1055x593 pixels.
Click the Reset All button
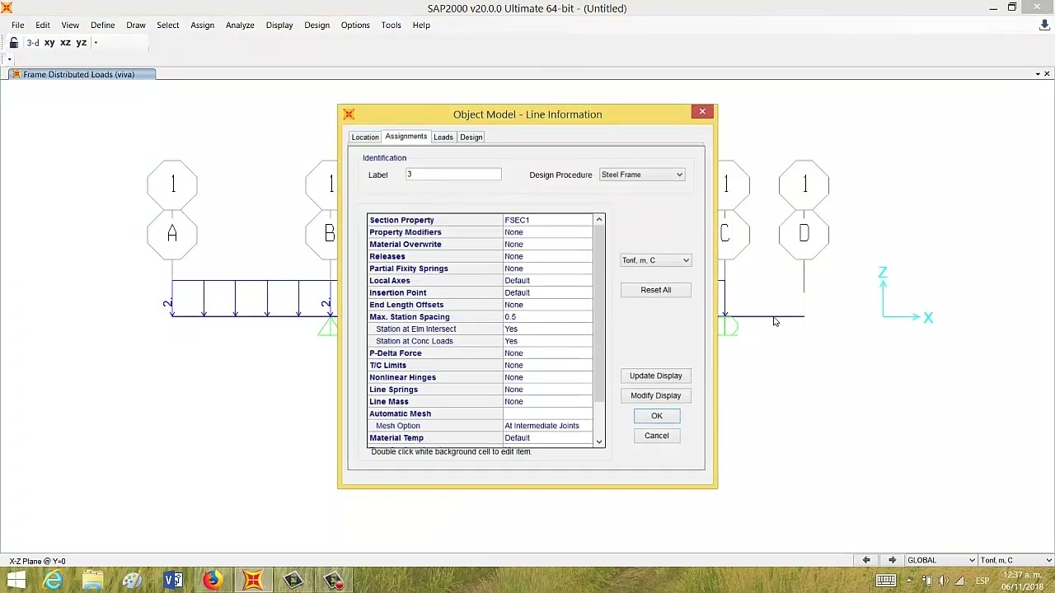[656, 290]
